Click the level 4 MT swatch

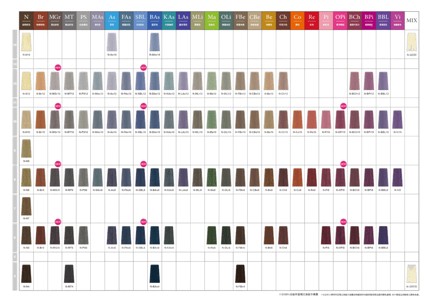pyautogui.click(x=69, y=275)
